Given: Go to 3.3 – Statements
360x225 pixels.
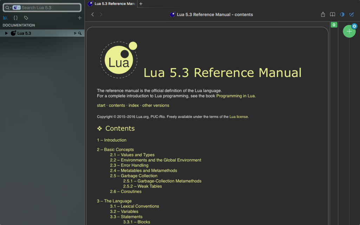Looking at the screenshot, I should pos(126,217).
